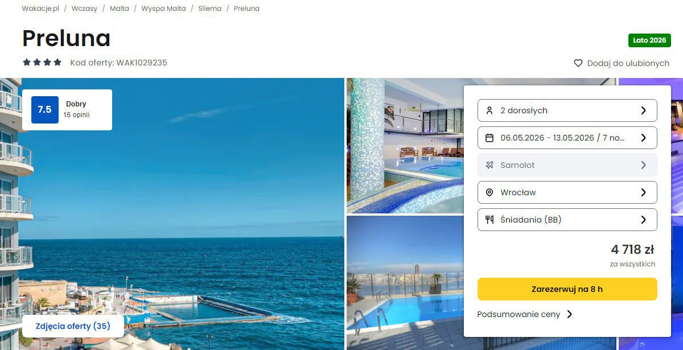Expand Podsumowanie ceny price summary

tap(525, 314)
